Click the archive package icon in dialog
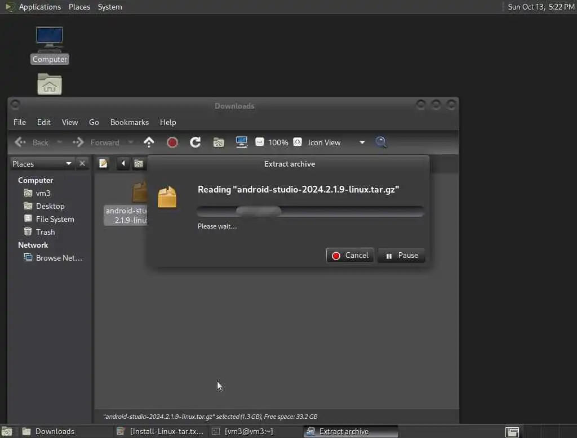 point(167,197)
